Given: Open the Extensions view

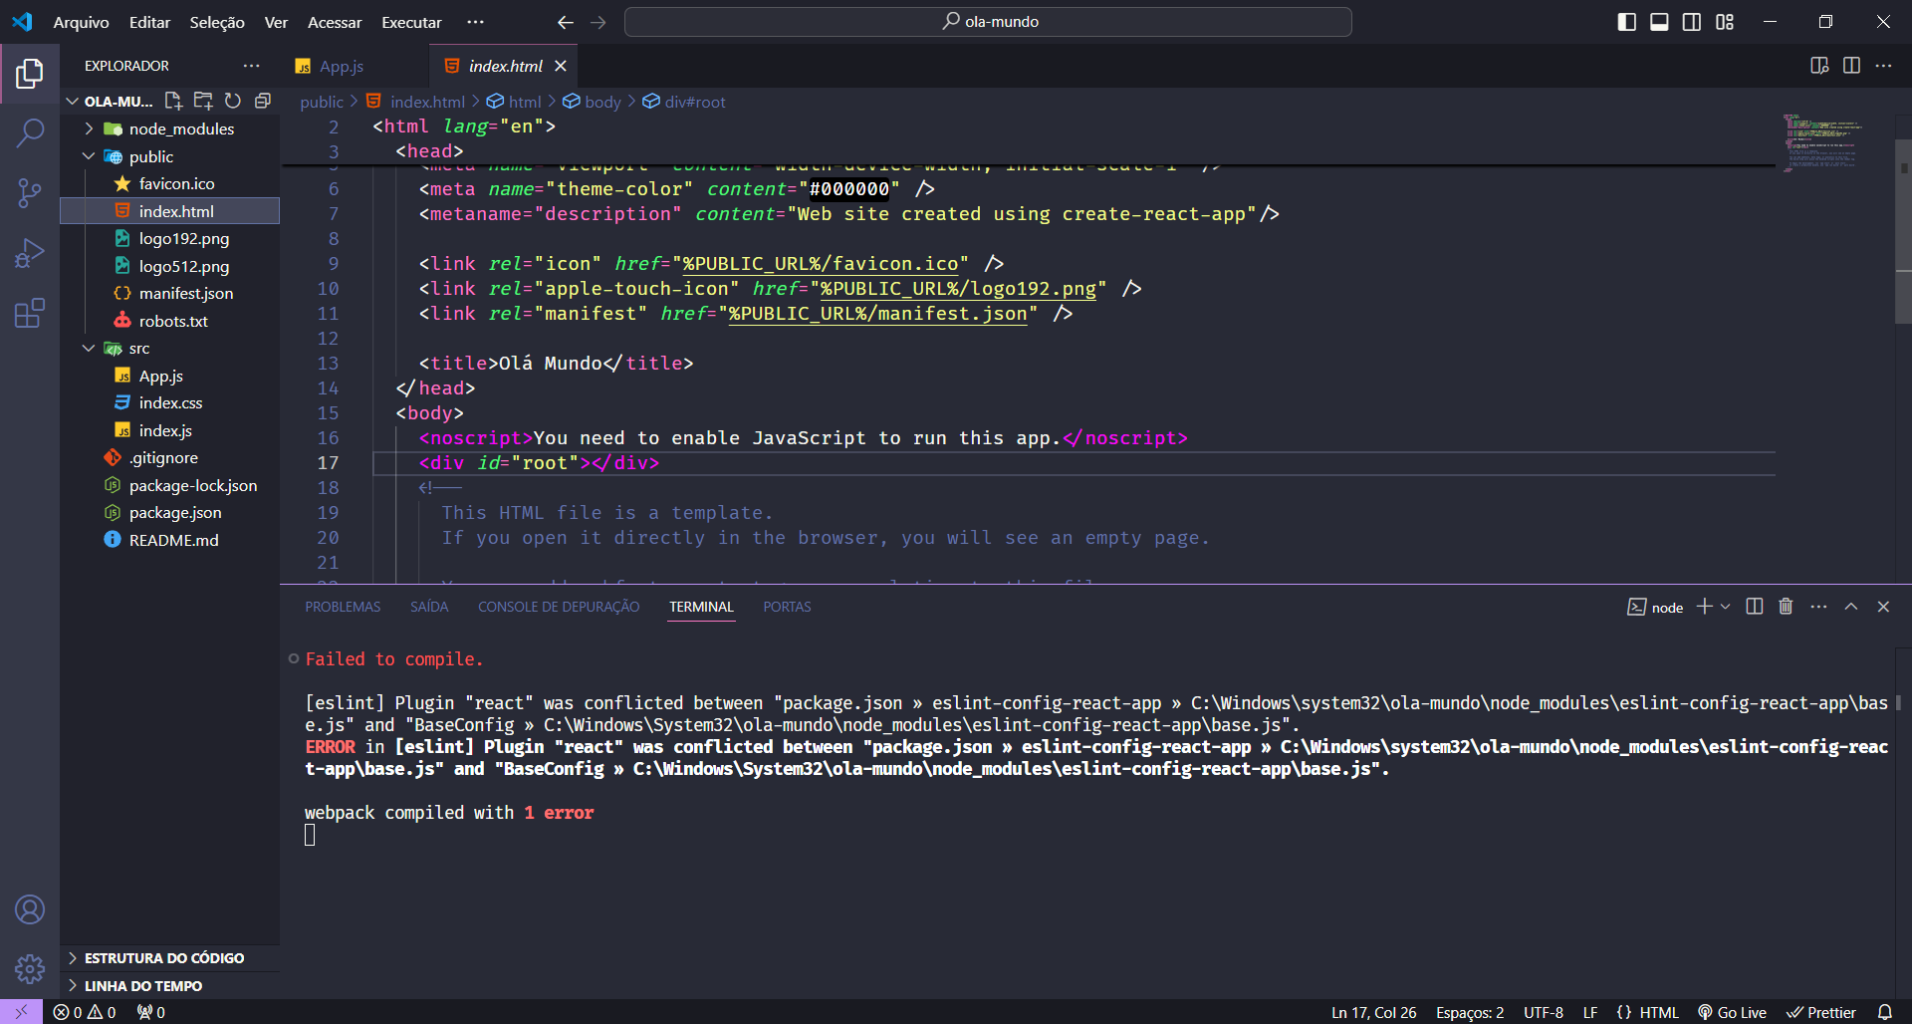Looking at the screenshot, I should [30, 313].
